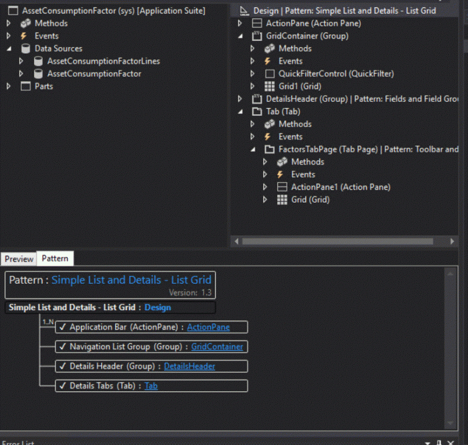The height and width of the screenshot is (445, 468).
Task: Collapse the Data Sources node
Action: tap(9, 49)
